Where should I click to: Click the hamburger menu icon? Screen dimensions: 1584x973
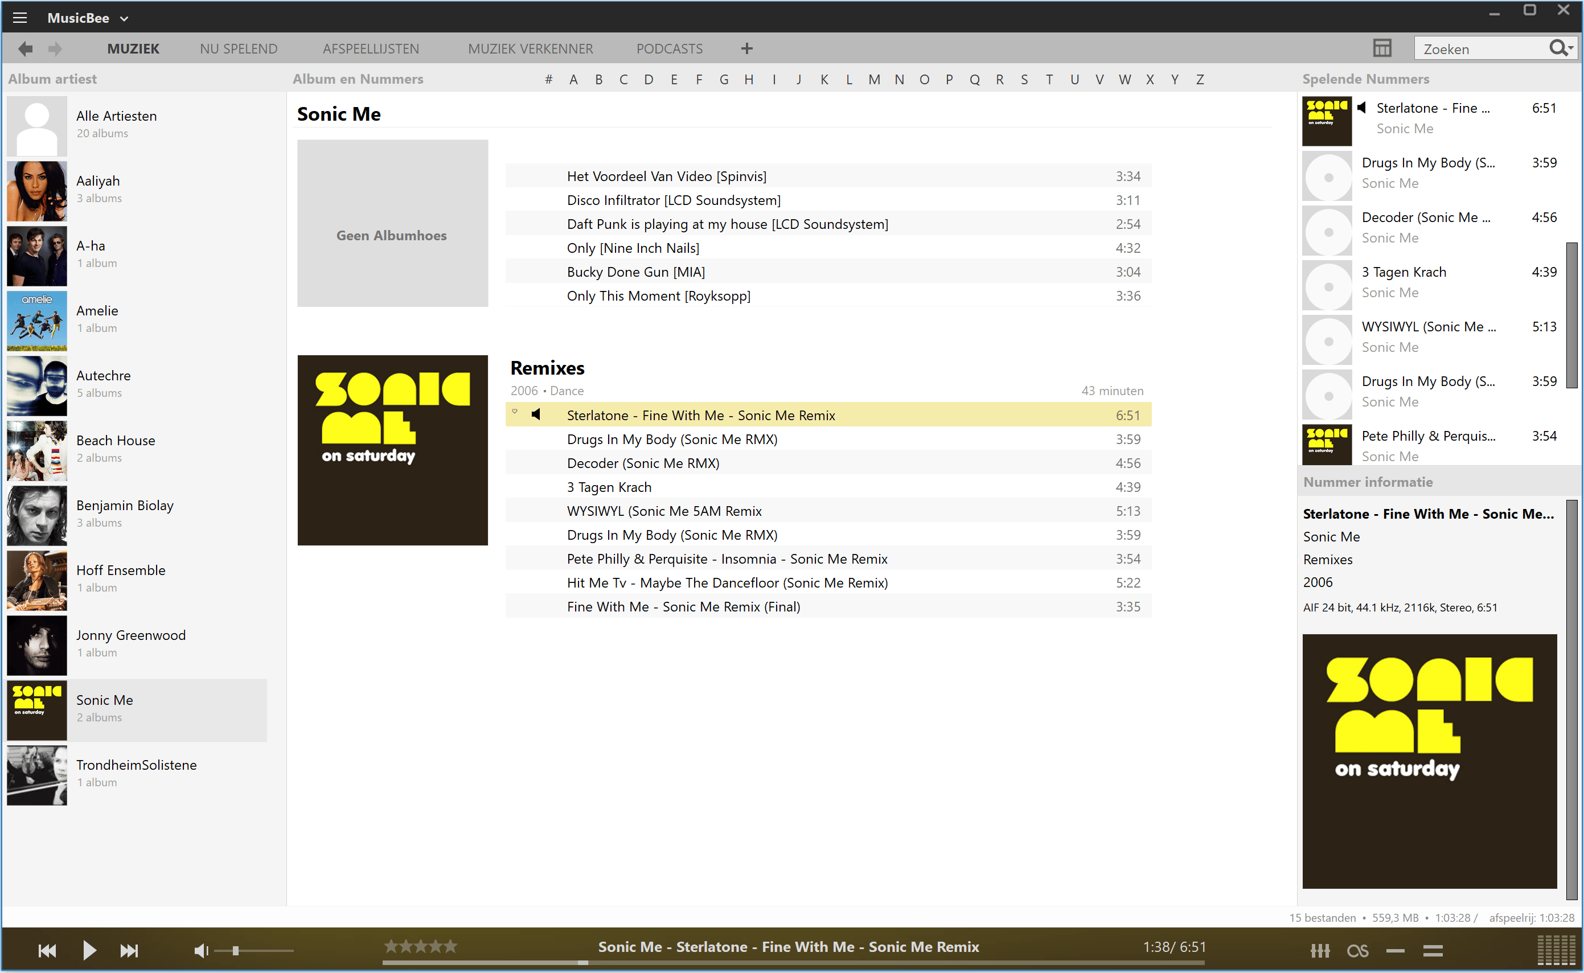(20, 18)
